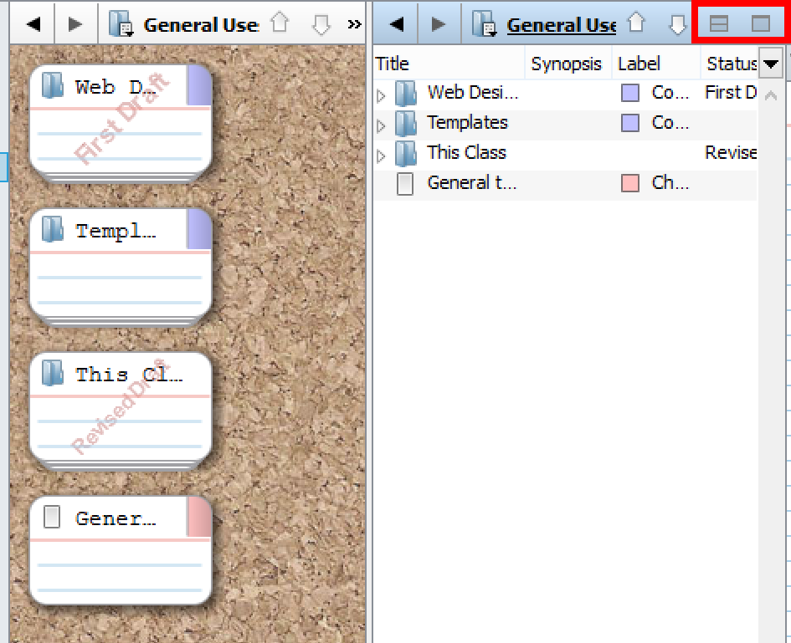
Task: Click the Label column header
Action: 639,64
